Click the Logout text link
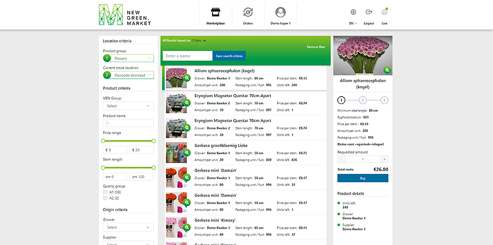Viewport: 493px width, 245px height. point(369,23)
